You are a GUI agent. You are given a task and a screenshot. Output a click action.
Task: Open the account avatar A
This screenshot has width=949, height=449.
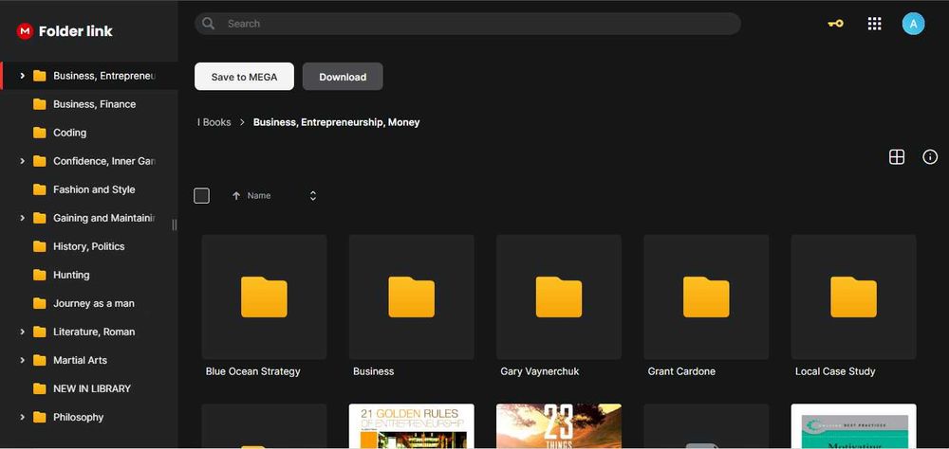point(913,24)
